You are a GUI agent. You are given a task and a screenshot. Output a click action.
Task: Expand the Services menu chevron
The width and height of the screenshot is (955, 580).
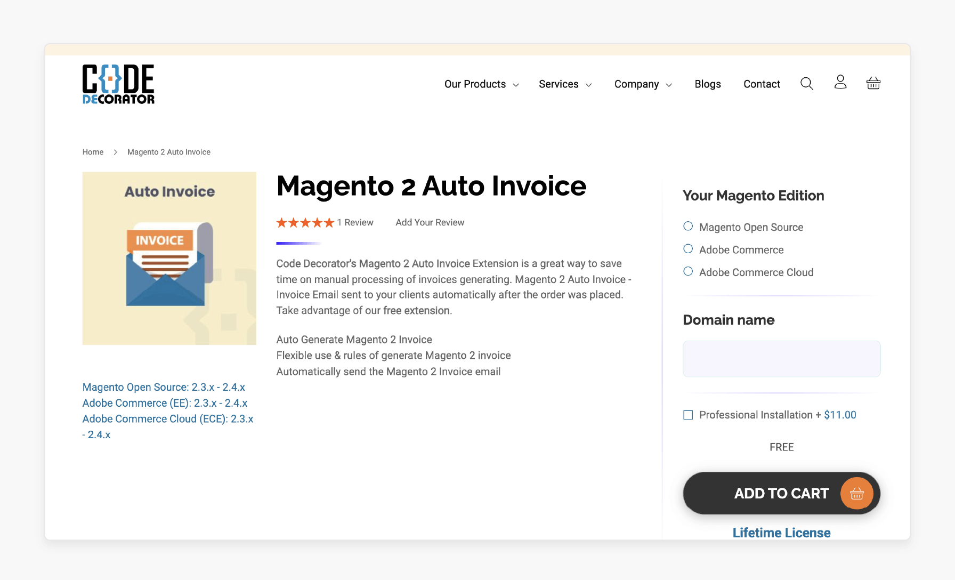589,85
